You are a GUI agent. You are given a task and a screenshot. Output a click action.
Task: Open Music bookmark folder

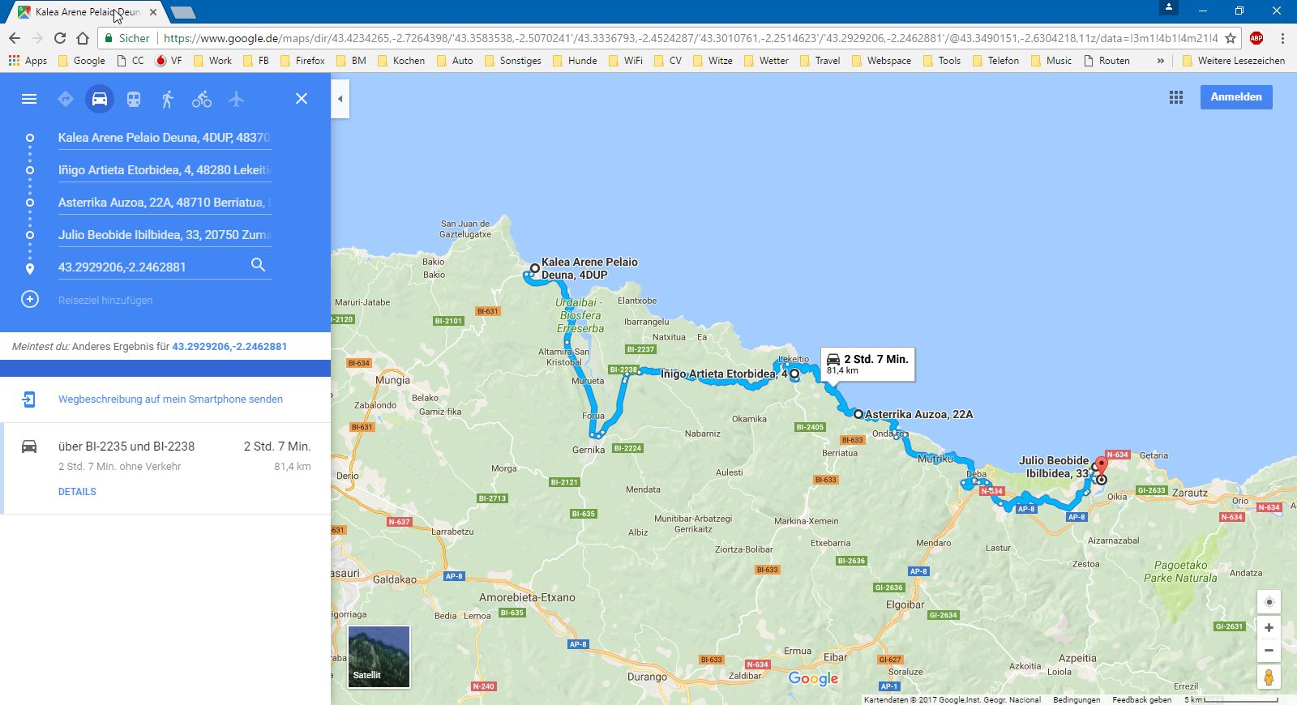[x=1051, y=61]
